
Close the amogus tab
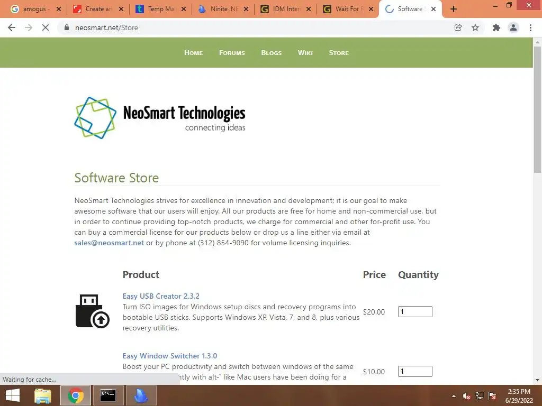click(x=59, y=9)
